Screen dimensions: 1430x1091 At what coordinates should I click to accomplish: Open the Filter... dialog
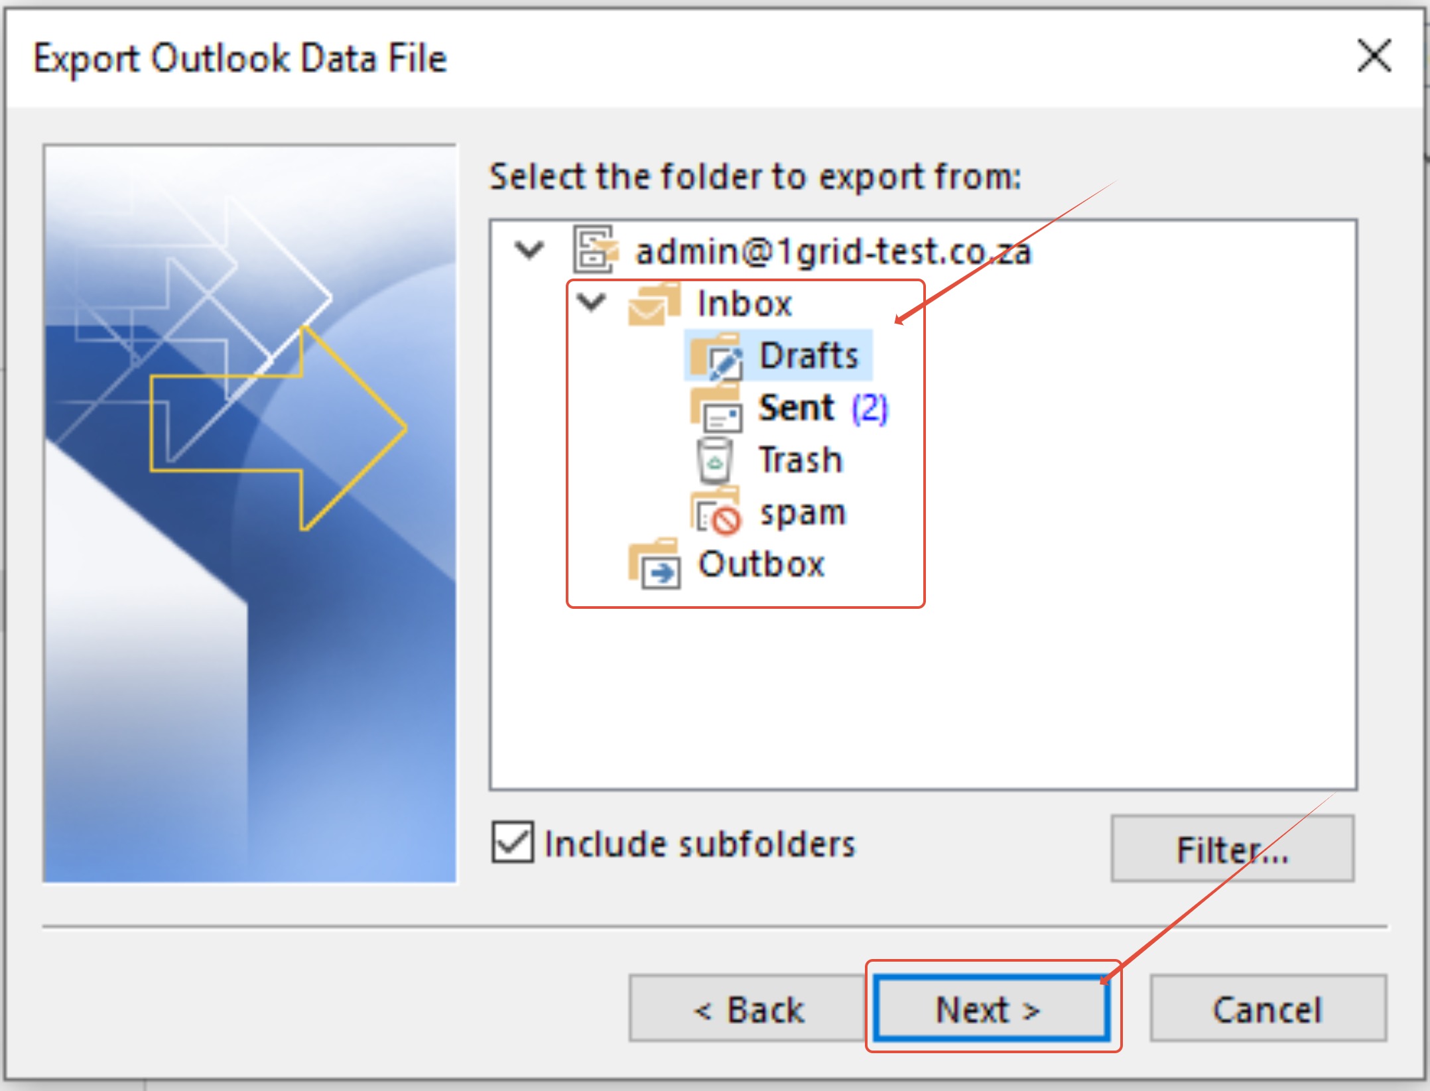click(x=1232, y=849)
